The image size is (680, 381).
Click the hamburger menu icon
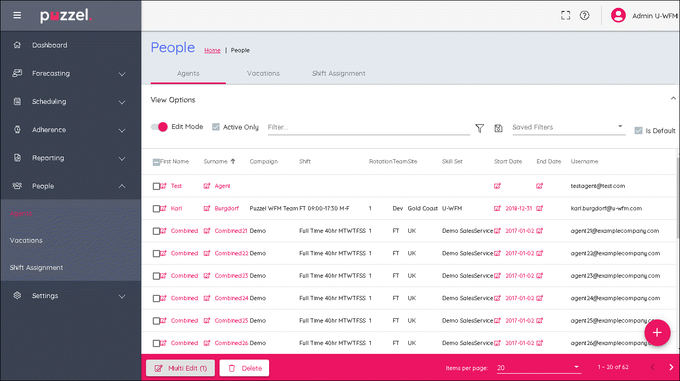tap(17, 15)
